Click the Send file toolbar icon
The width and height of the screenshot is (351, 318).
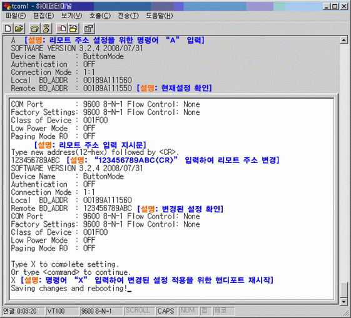[62, 29]
